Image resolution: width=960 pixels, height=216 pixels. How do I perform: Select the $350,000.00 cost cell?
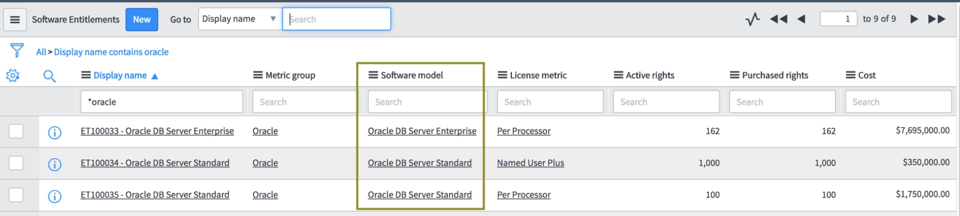pos(926,162)
